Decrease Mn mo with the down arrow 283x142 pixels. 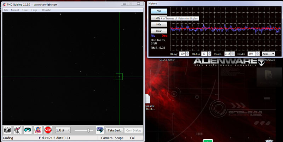pos(233,55)
